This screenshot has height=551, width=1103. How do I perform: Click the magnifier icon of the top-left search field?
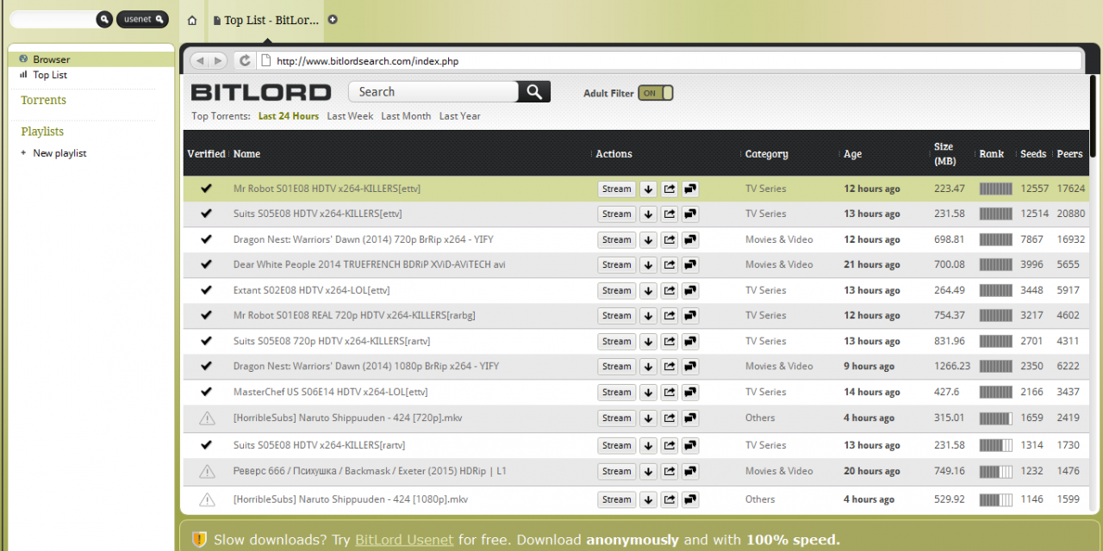[x=104, y=19]
